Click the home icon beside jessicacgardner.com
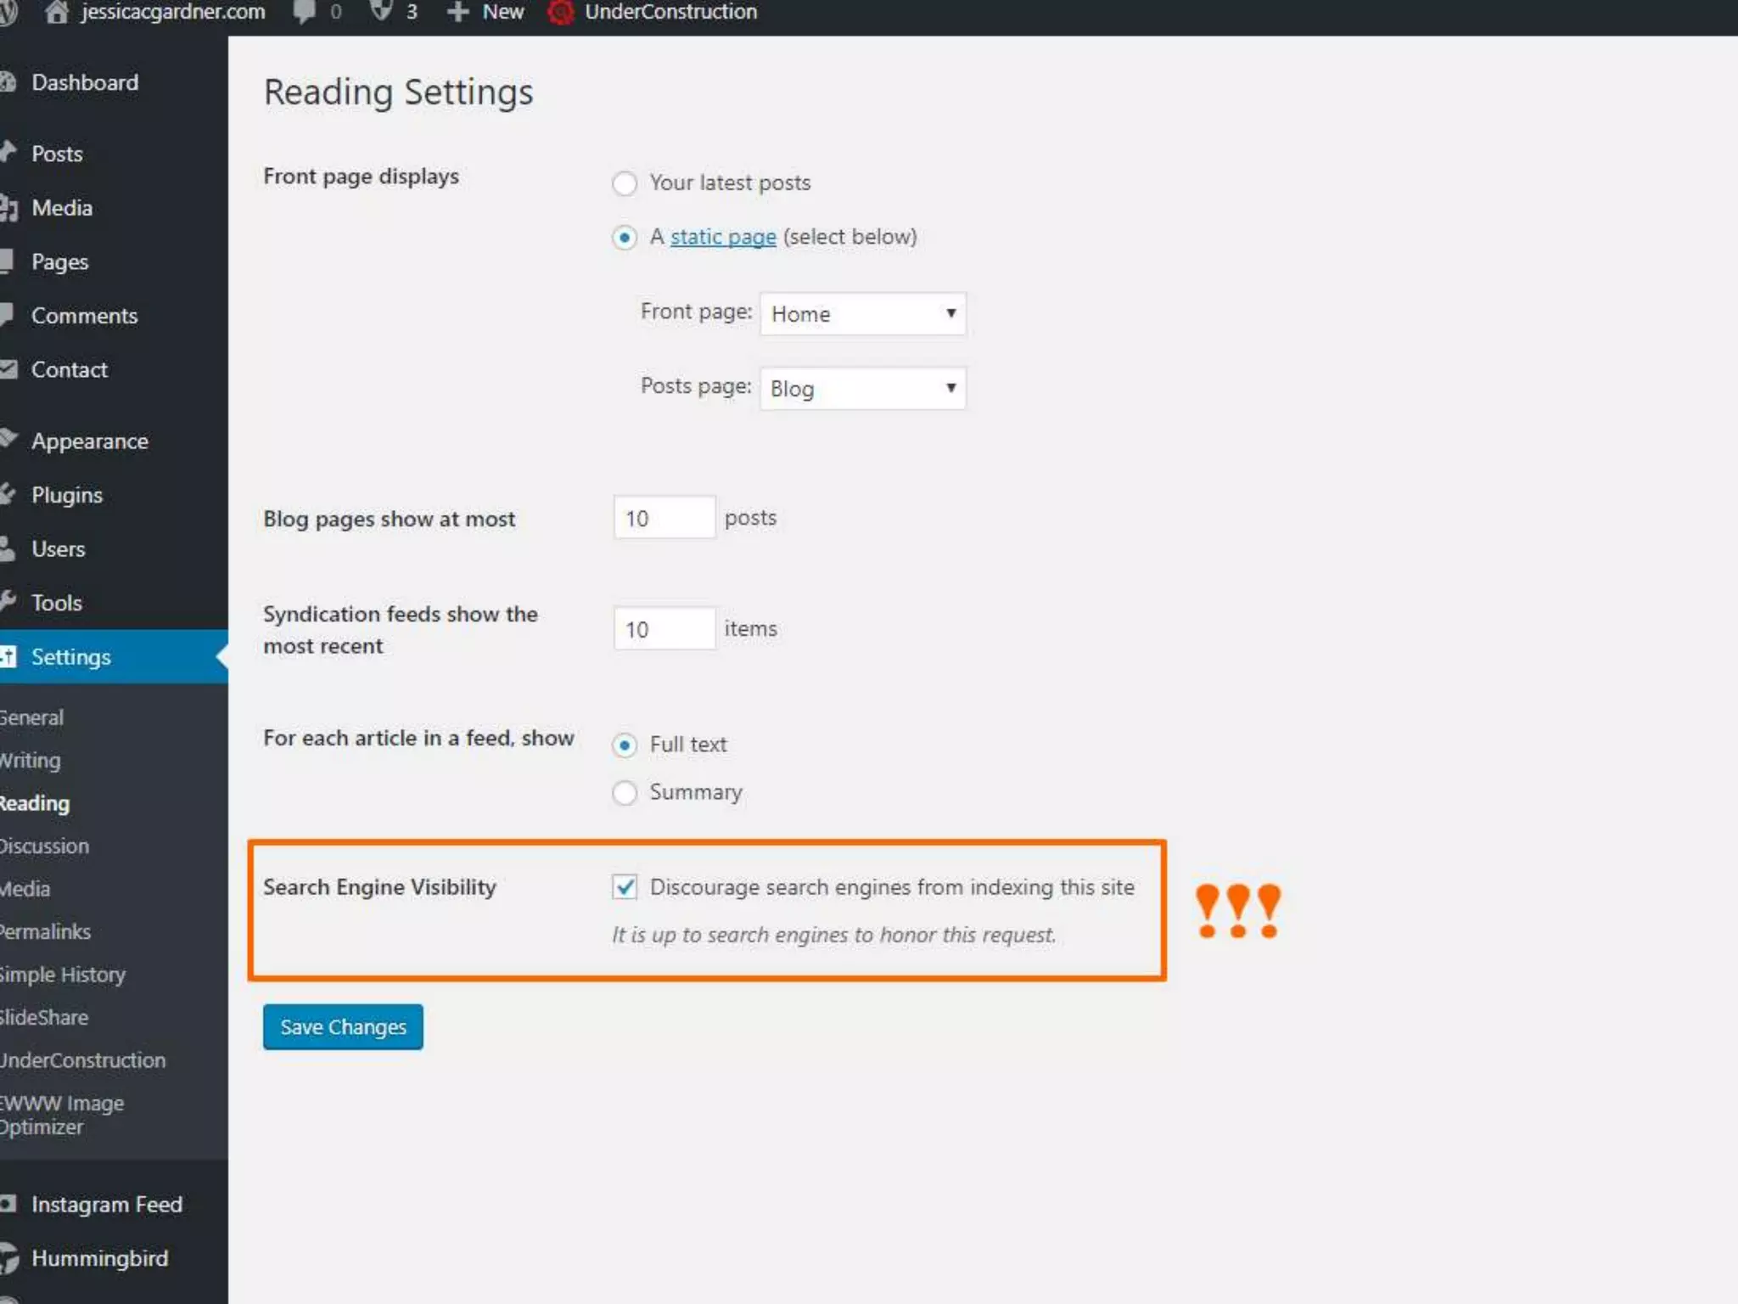Screen dimensions: 1738x1304 coord(57,12)
